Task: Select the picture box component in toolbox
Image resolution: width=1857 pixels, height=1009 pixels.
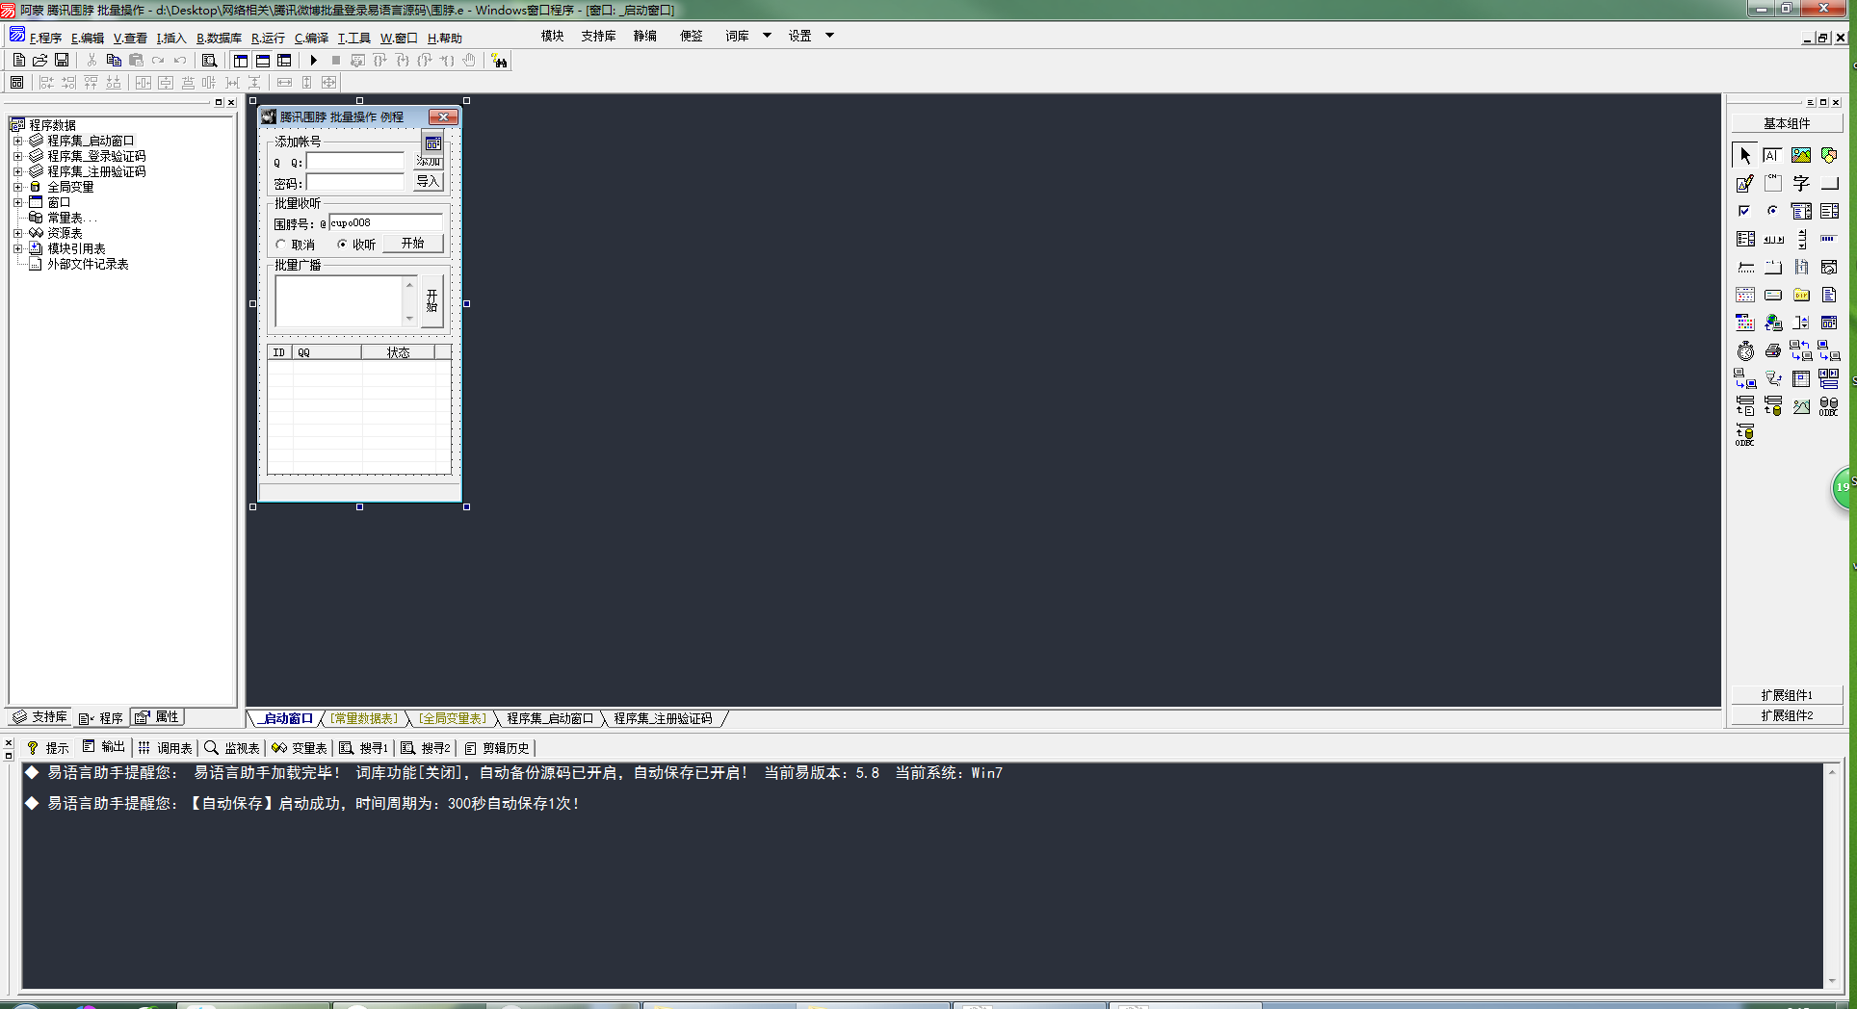Action: (1800, 155)
